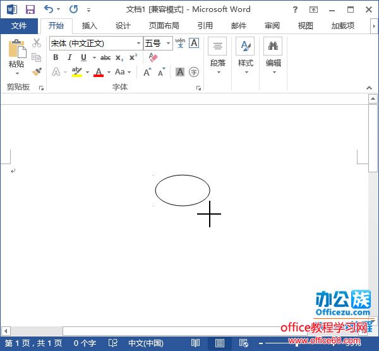Open highlight color dropdown arrow
379x351 pixels.
tap(88, 72)
